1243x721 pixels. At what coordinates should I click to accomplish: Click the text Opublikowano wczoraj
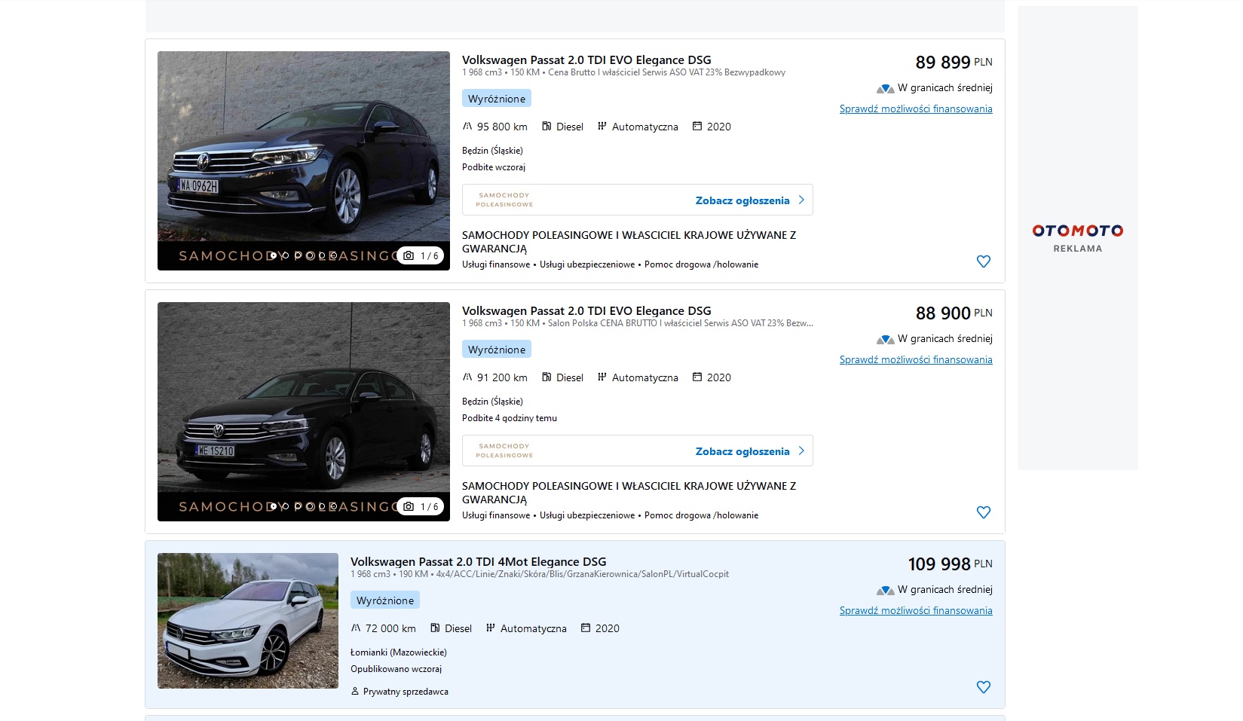click(x=396, y=669)
